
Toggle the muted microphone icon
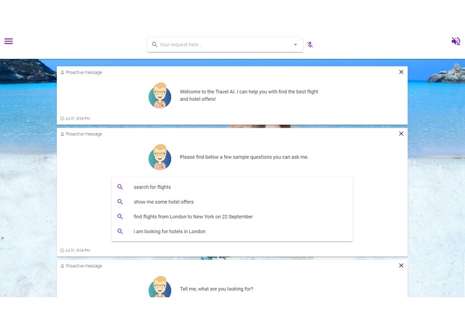coord(310,45)
